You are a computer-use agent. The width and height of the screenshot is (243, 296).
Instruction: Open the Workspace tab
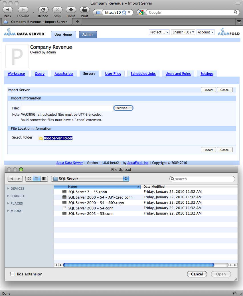16,74
